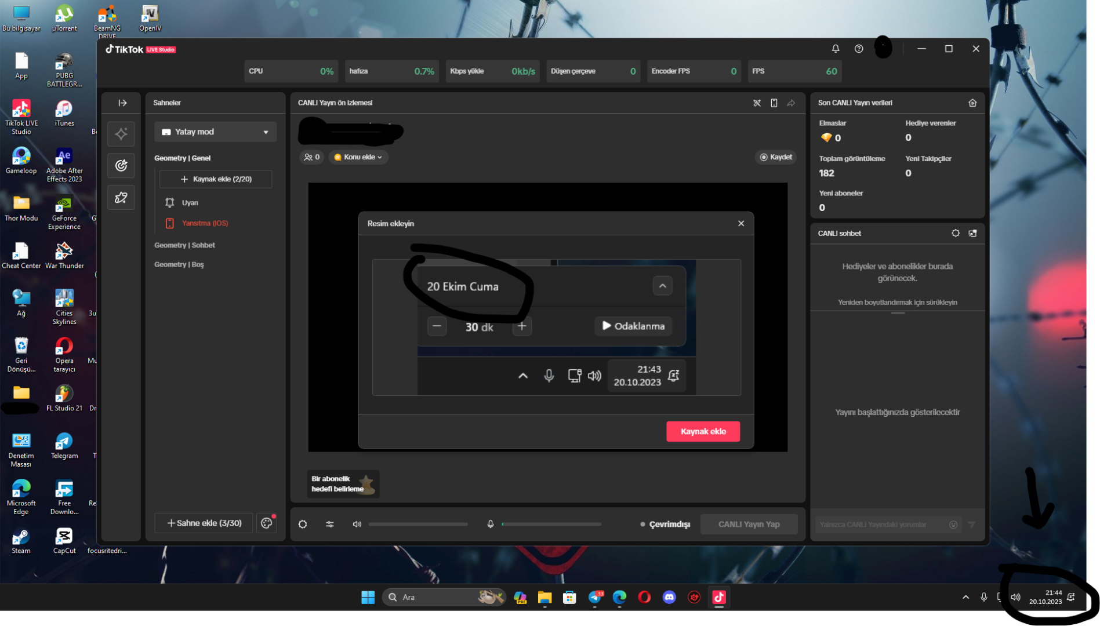Open the notifications bell in TikTok LIVE Studio

[x=836, y=49]
